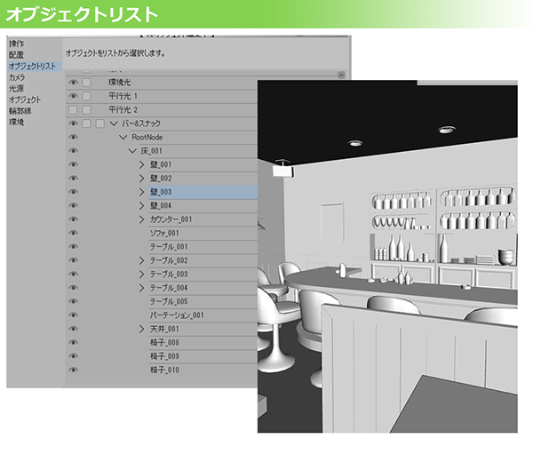Select the パーテーション_001 row
The width and height of the screenshot is (533, 454).
203,315
